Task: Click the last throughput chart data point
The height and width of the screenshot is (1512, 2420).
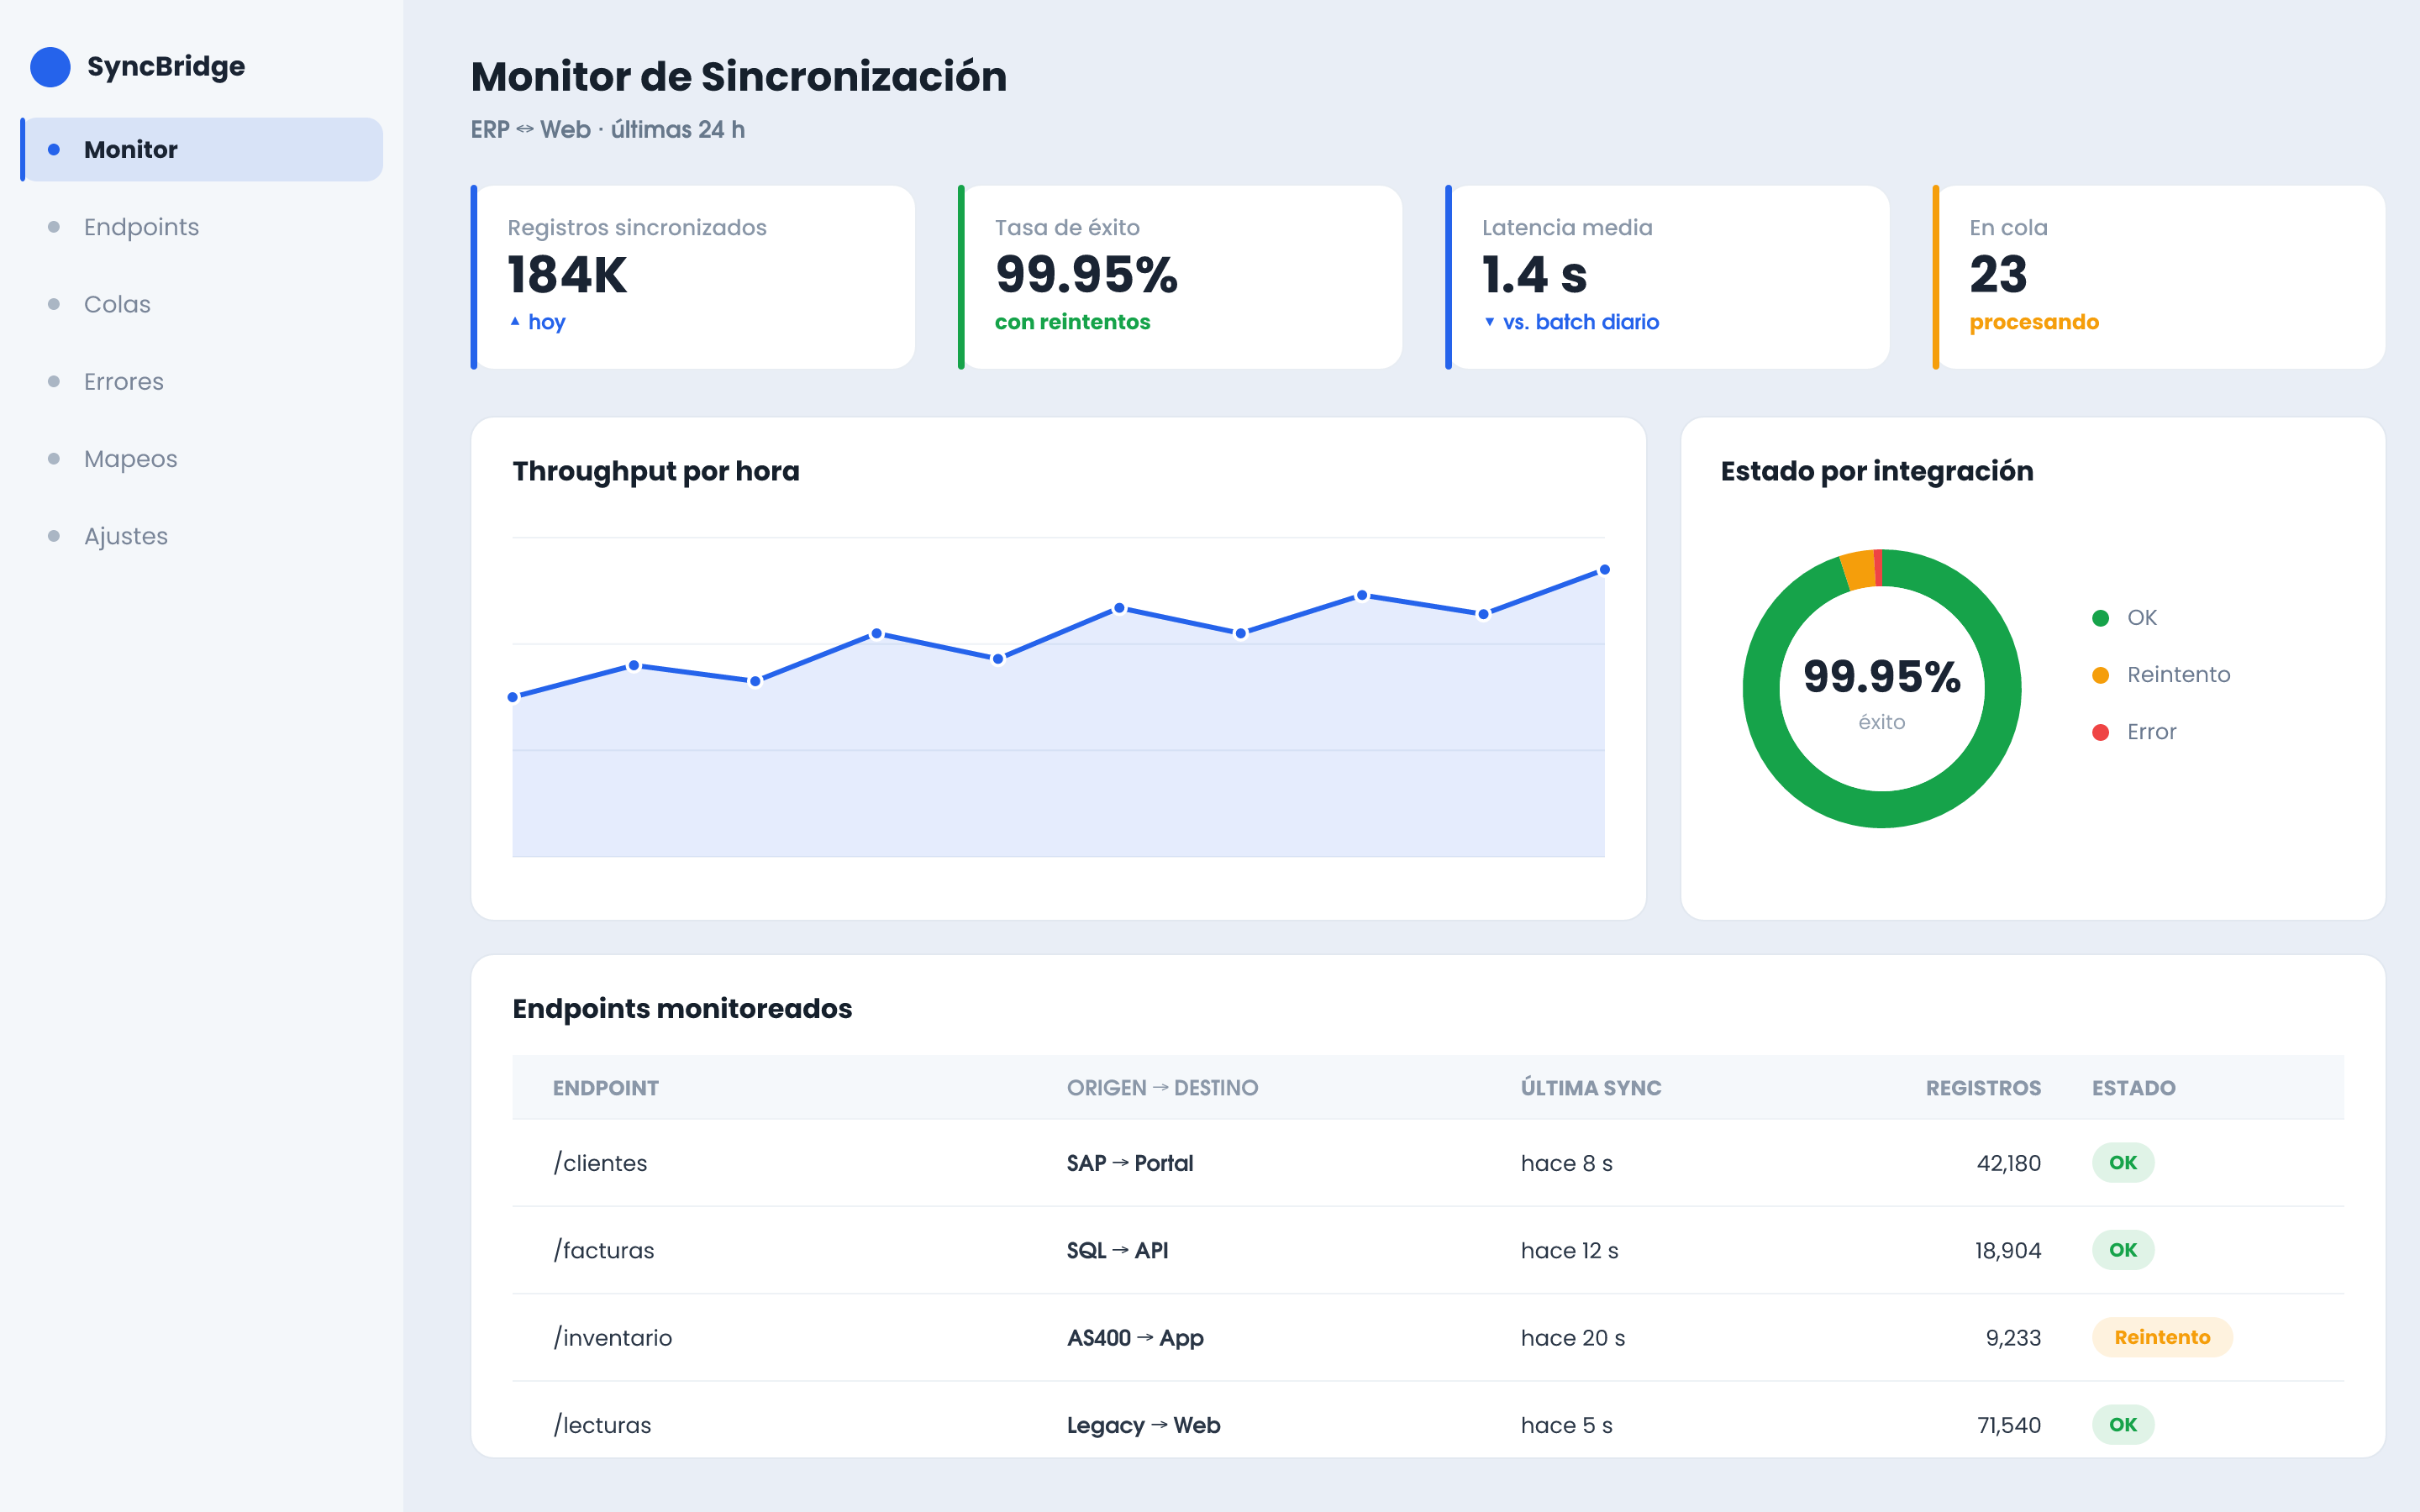Action: click(1604, 570)
